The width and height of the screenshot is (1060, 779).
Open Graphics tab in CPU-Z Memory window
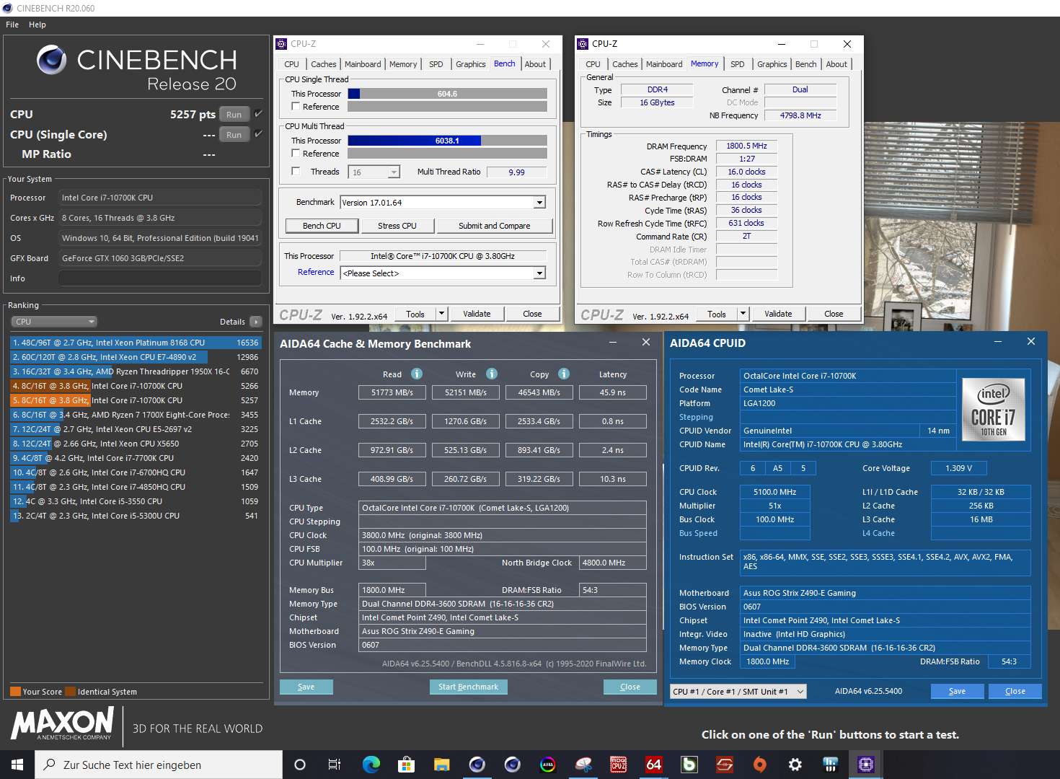[772, 64]
